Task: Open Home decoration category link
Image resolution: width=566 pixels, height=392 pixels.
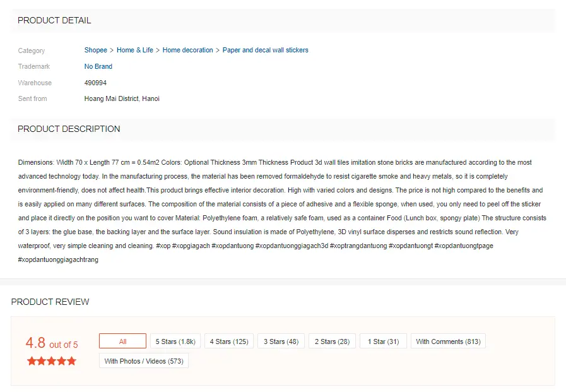Action: tap(187, 50)
